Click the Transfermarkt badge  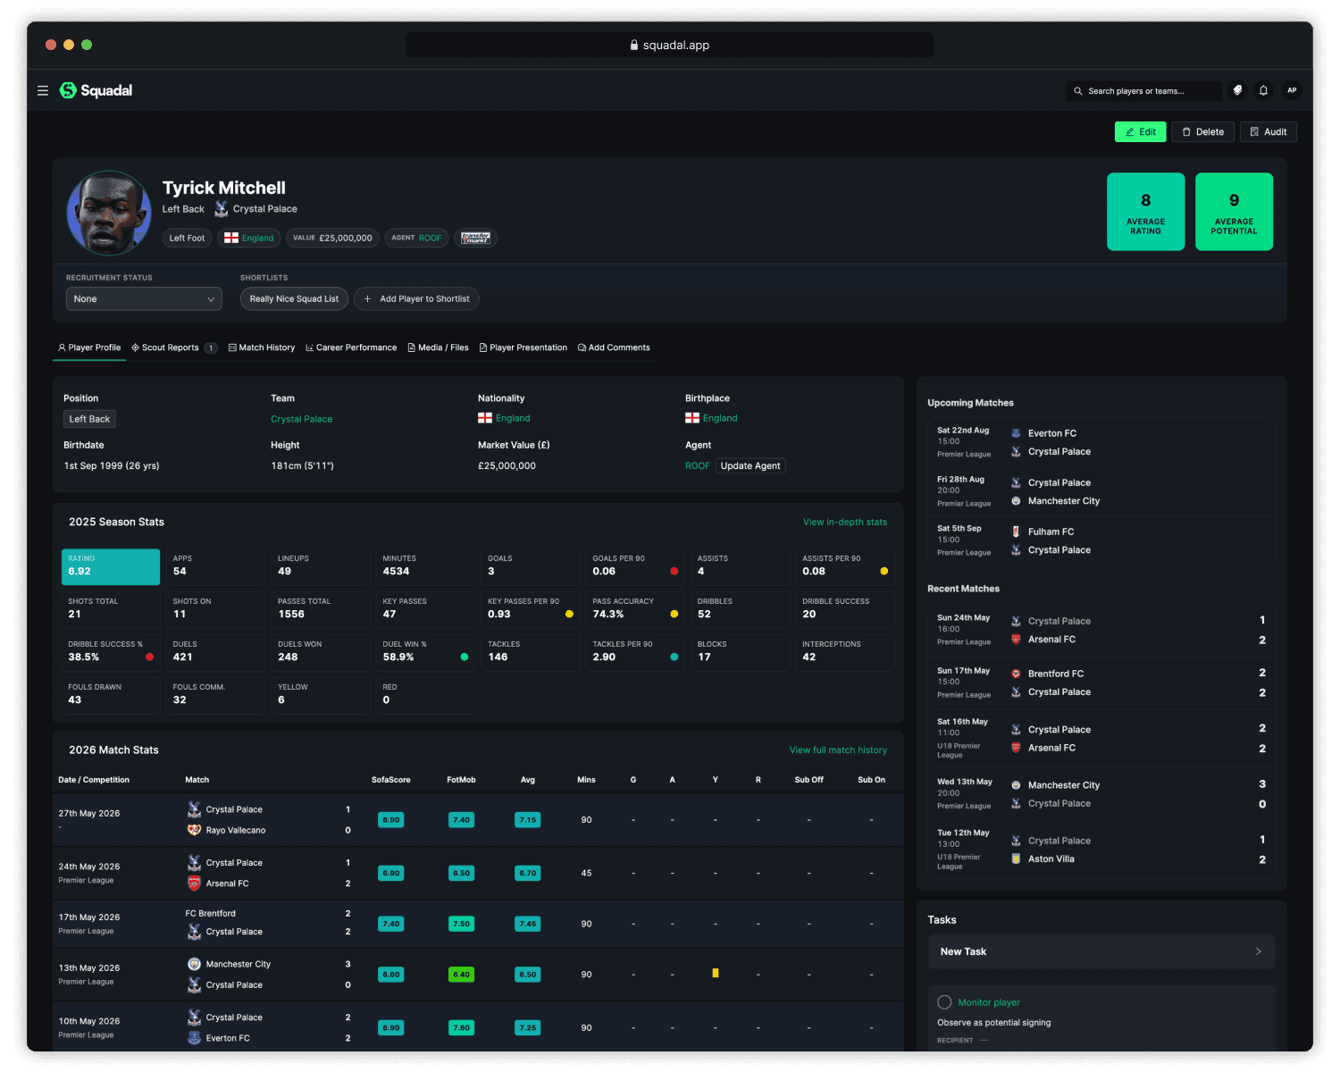[x=475, y=238]
